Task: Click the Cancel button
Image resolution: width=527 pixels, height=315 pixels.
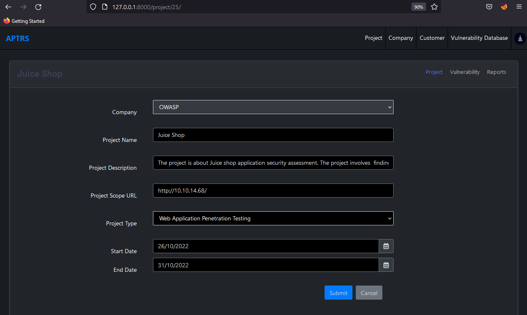Action: point(369,293)
